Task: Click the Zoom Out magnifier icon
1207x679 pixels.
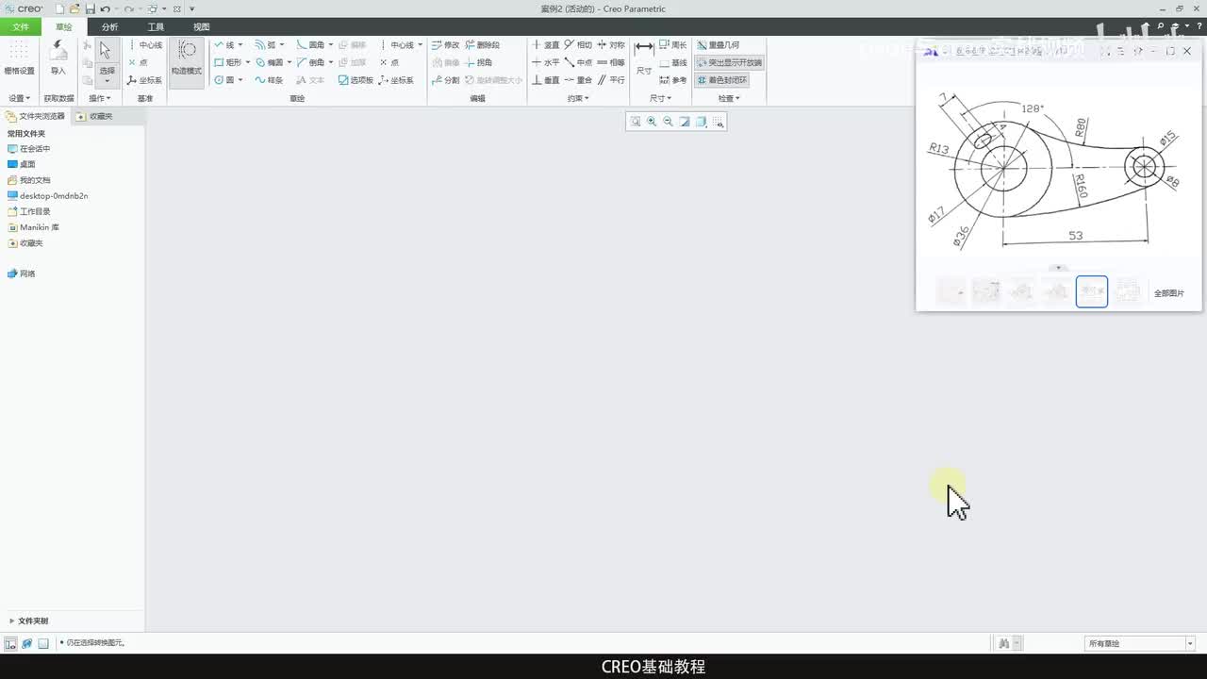Action: [668, 122]
